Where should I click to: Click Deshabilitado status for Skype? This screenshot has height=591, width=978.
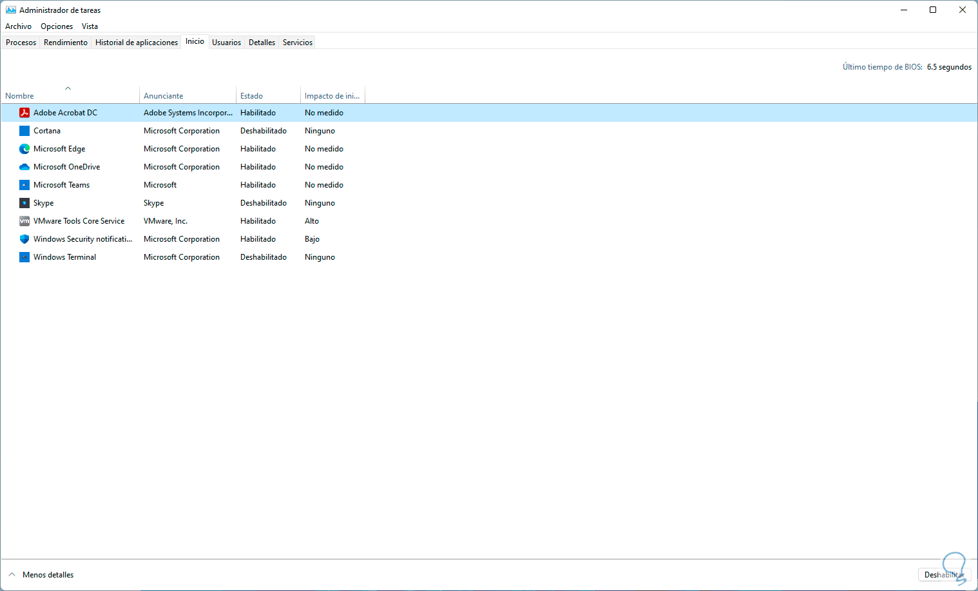264,203
